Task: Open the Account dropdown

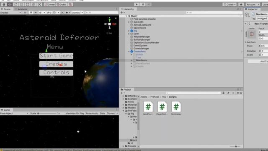Action: [x=253, y=5]
